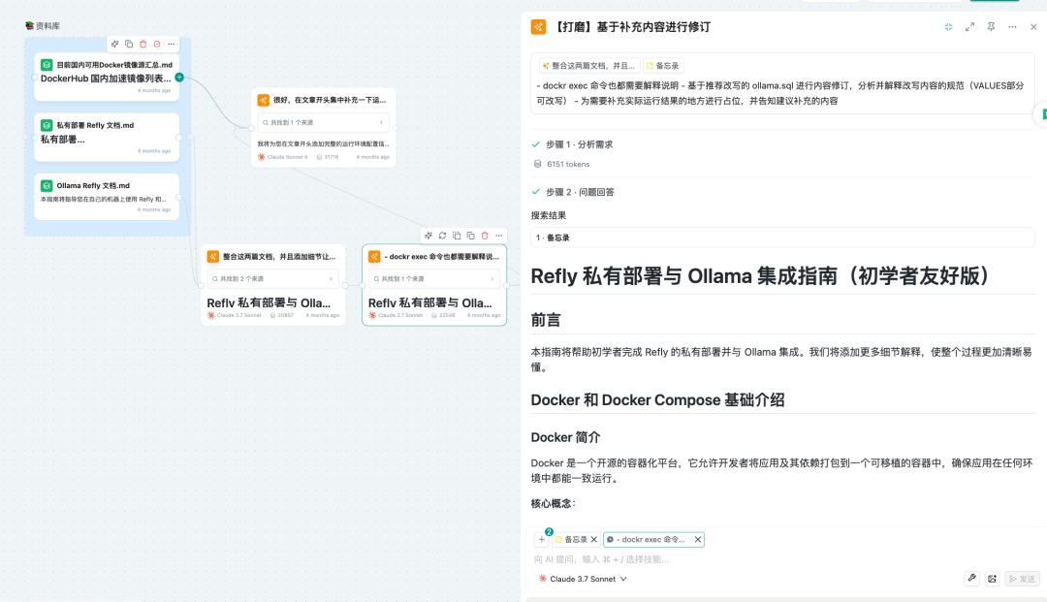Click the Claude Sonnet 4 label on the 很好 node
Screen dimensions: 1047x602
click(288, 157)
